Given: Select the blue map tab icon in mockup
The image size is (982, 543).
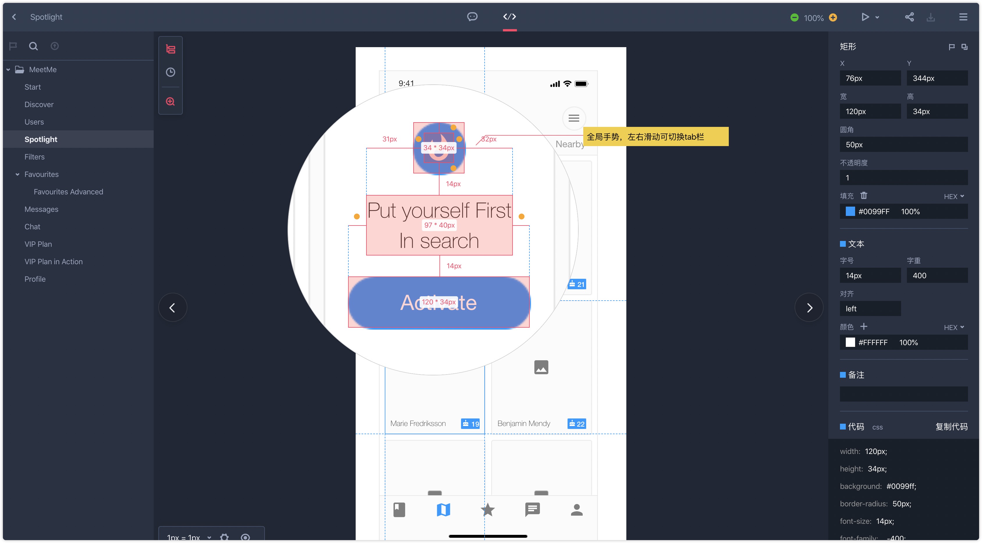Looking at the screenshot, I should pos(443,510).
